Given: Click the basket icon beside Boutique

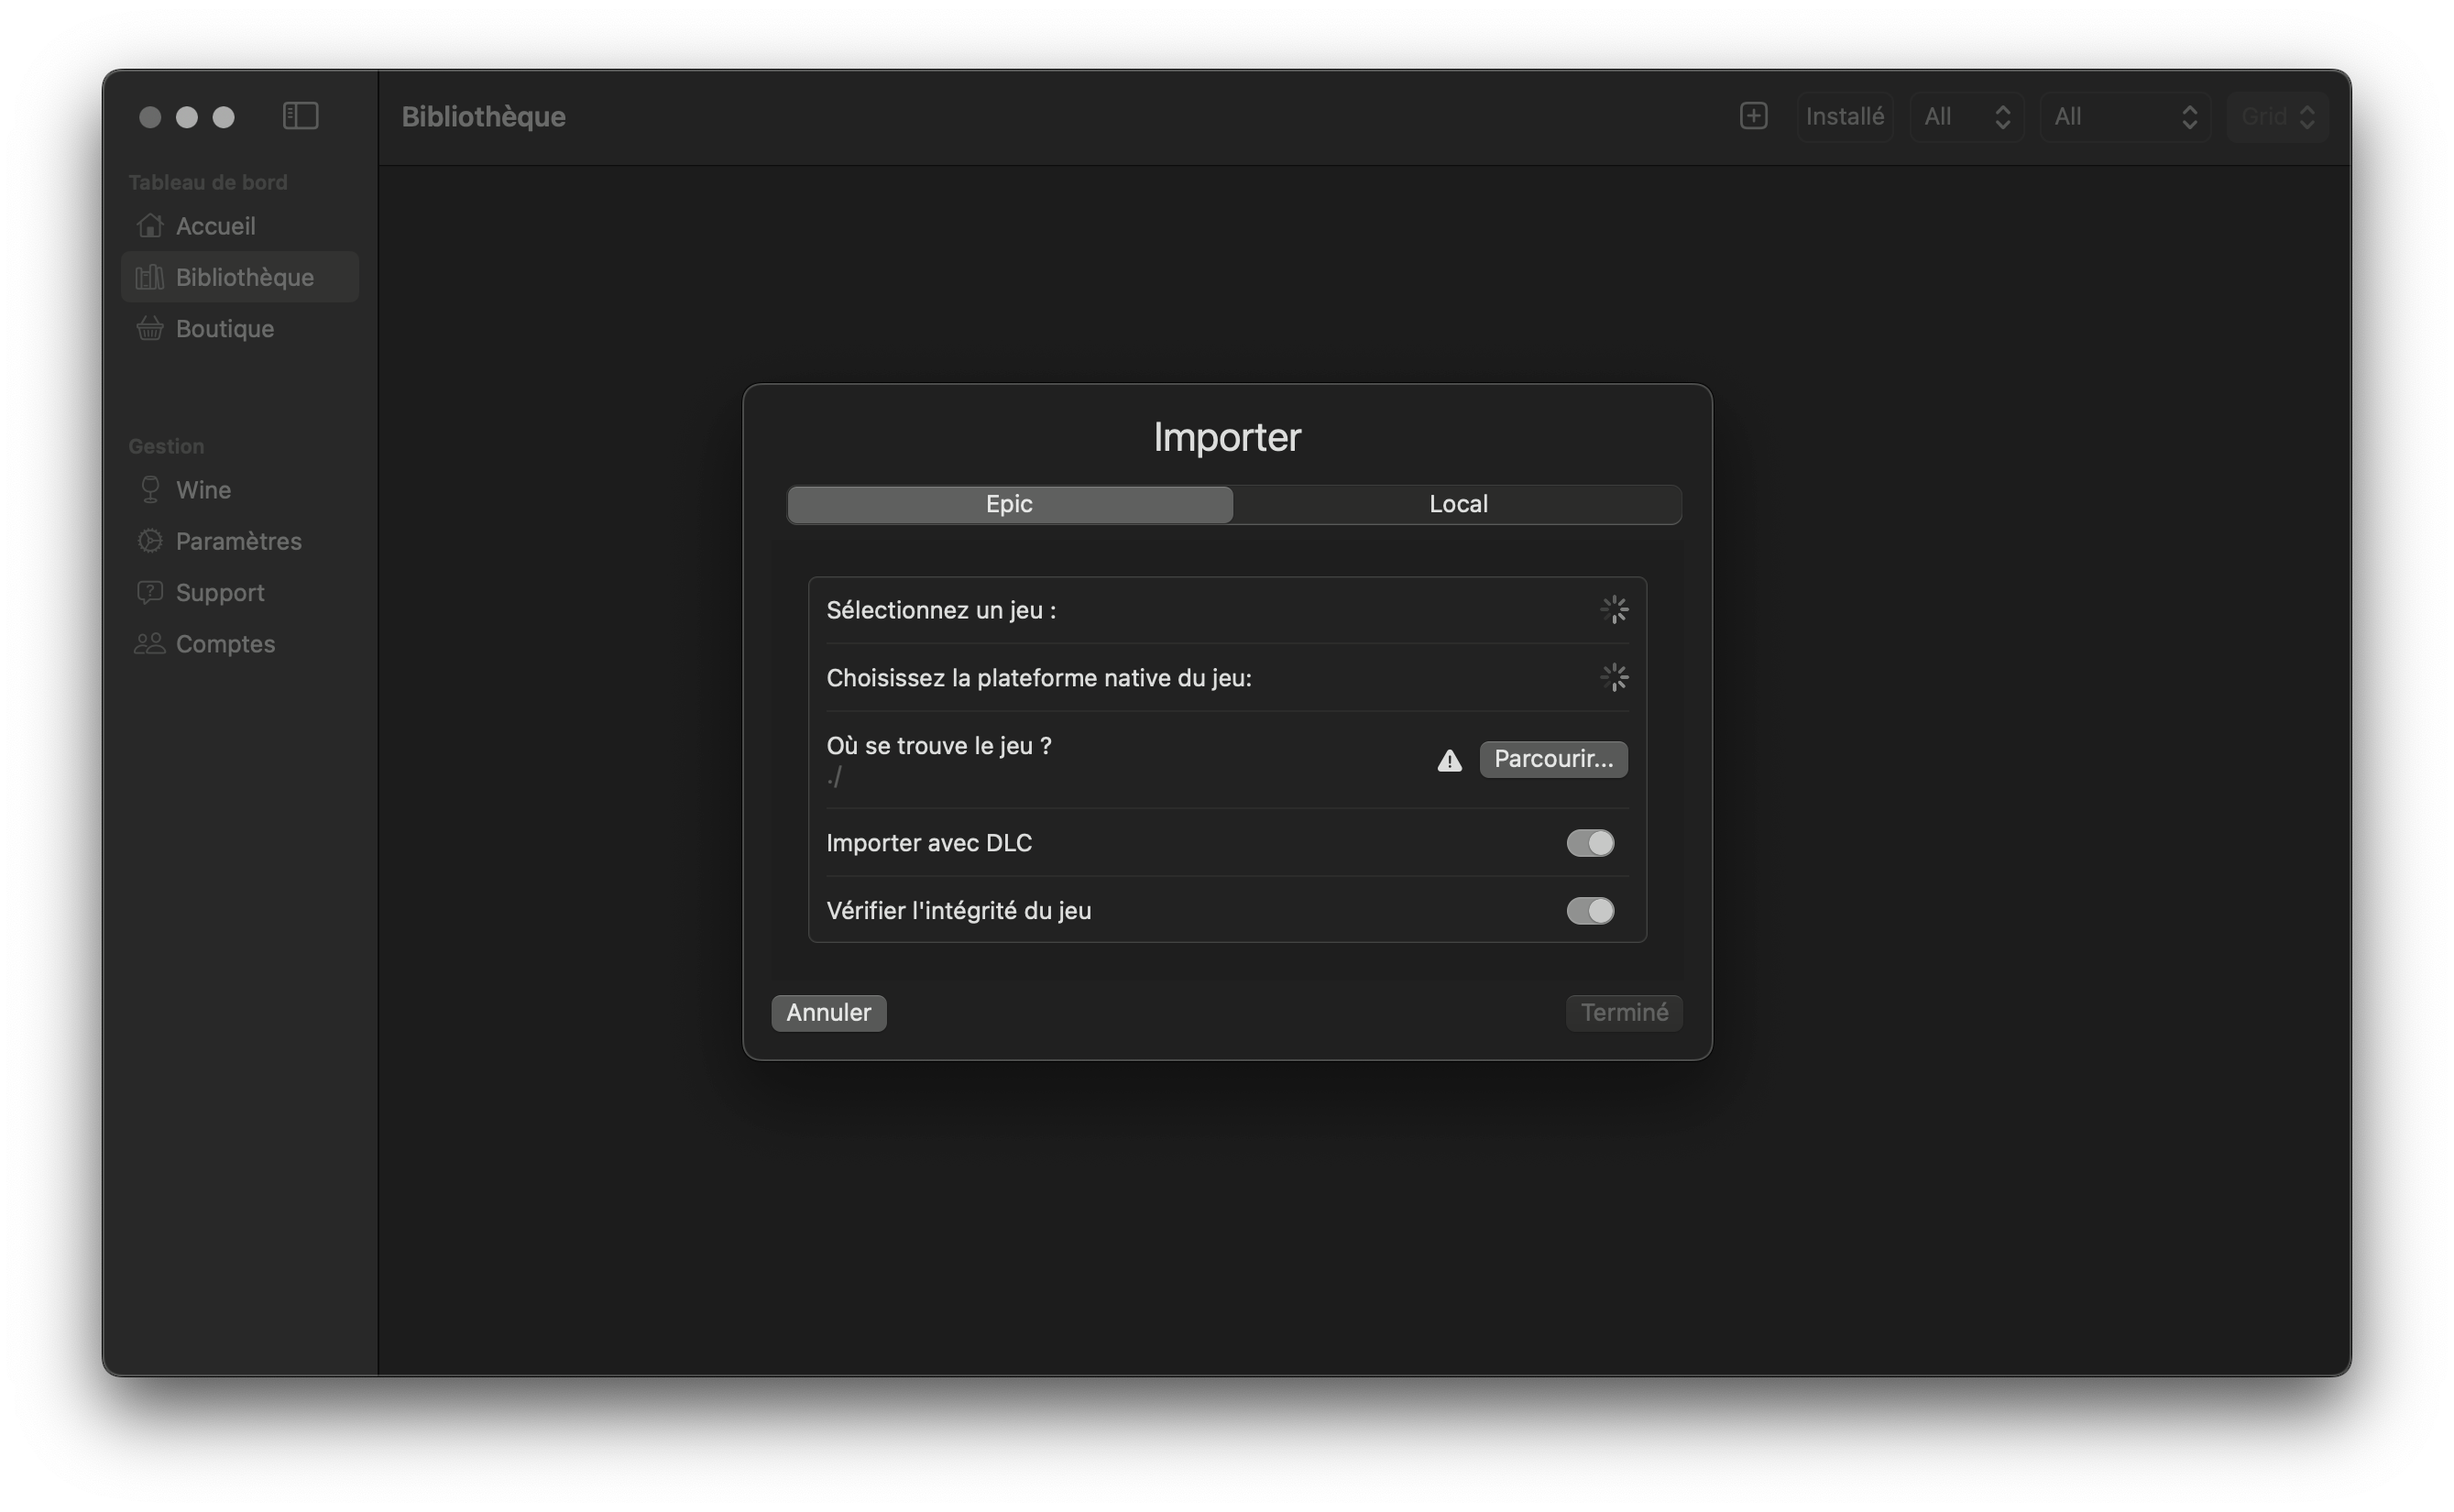Looking at the screenshot, I should pyautogui.click(x=150, y=328).
